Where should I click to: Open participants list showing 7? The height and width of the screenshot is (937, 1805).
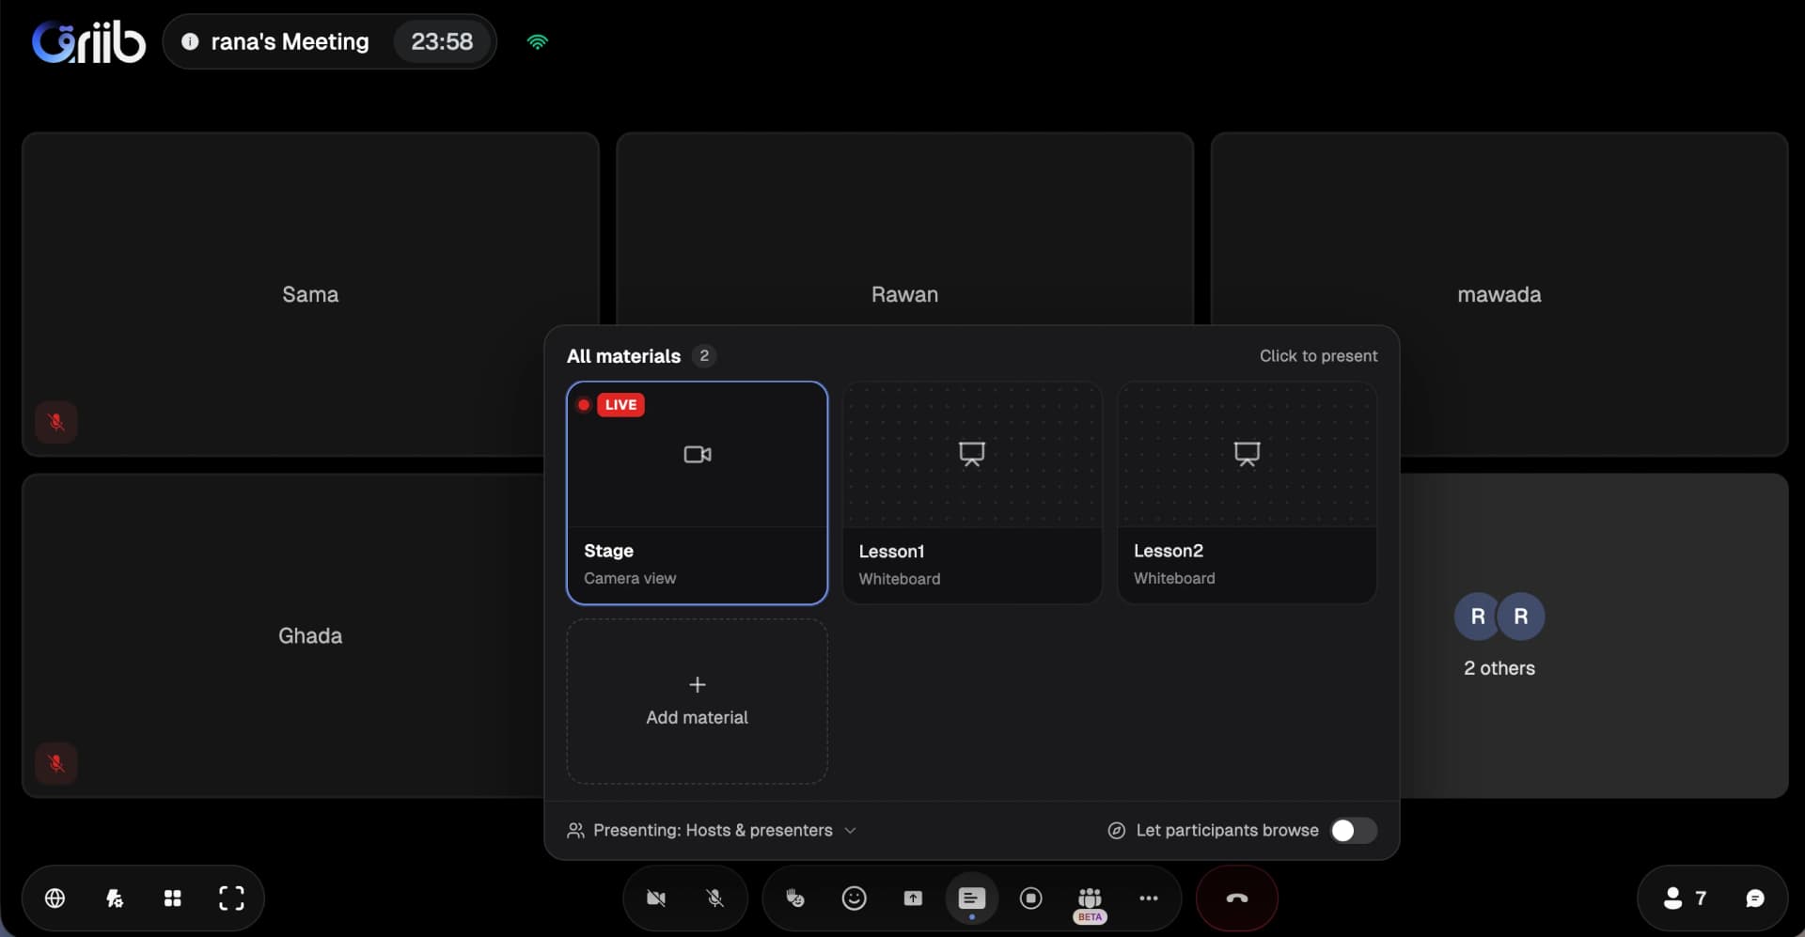coord(1685,898)
